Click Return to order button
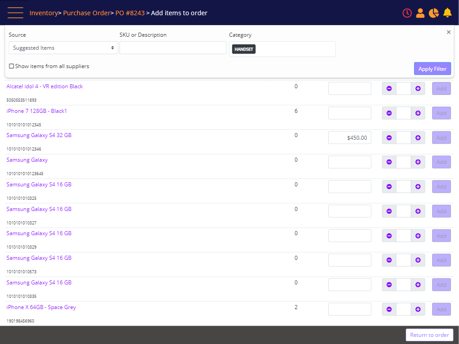The image size is (459, 344). click(429, 335)
